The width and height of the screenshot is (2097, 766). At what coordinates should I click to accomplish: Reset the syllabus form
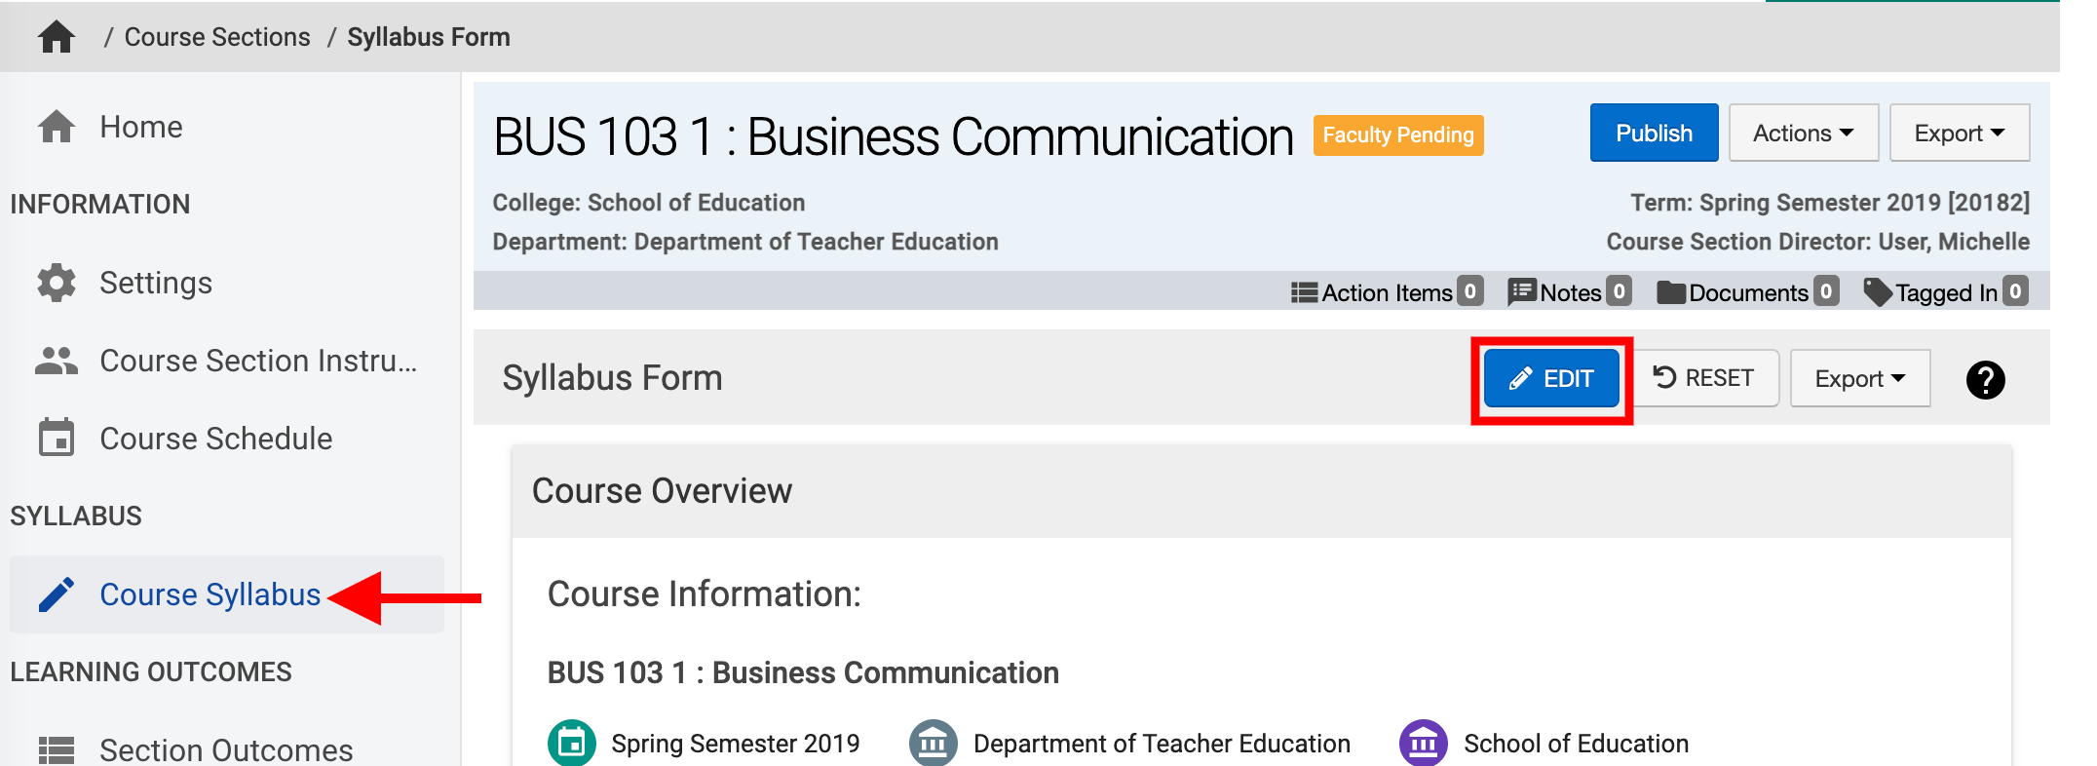point(1704,378)
